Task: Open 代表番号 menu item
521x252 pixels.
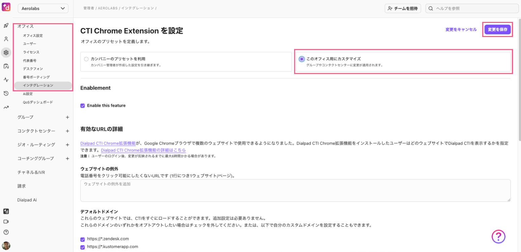Action: [30, 61]
